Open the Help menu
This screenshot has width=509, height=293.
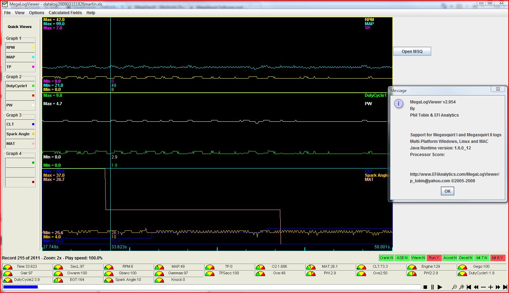tap(91, 13)
